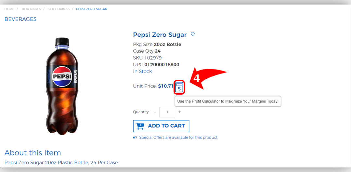Go to HOME in the breadcrumb
Screen dimensions: 351x172
pyautogui.click(x=9, y=9)
